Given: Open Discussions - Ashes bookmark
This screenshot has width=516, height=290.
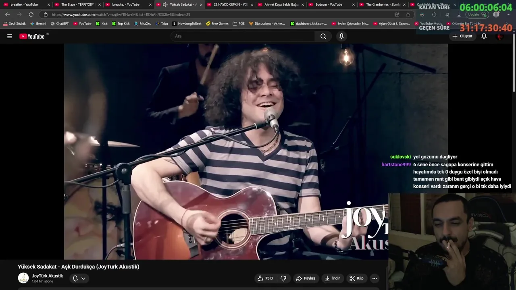Looking at the screenshot, I should [267, 24].
